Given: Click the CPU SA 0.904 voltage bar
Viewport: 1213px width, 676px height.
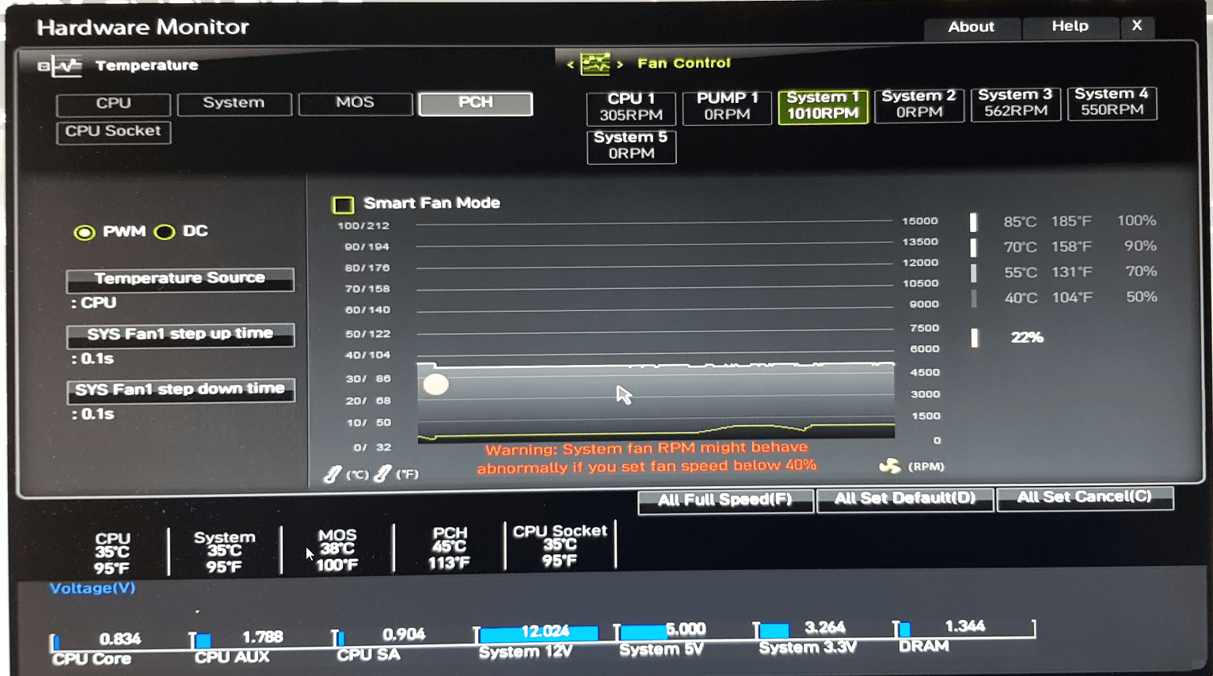Looking at the screenshot, I should tap(340, 638).
